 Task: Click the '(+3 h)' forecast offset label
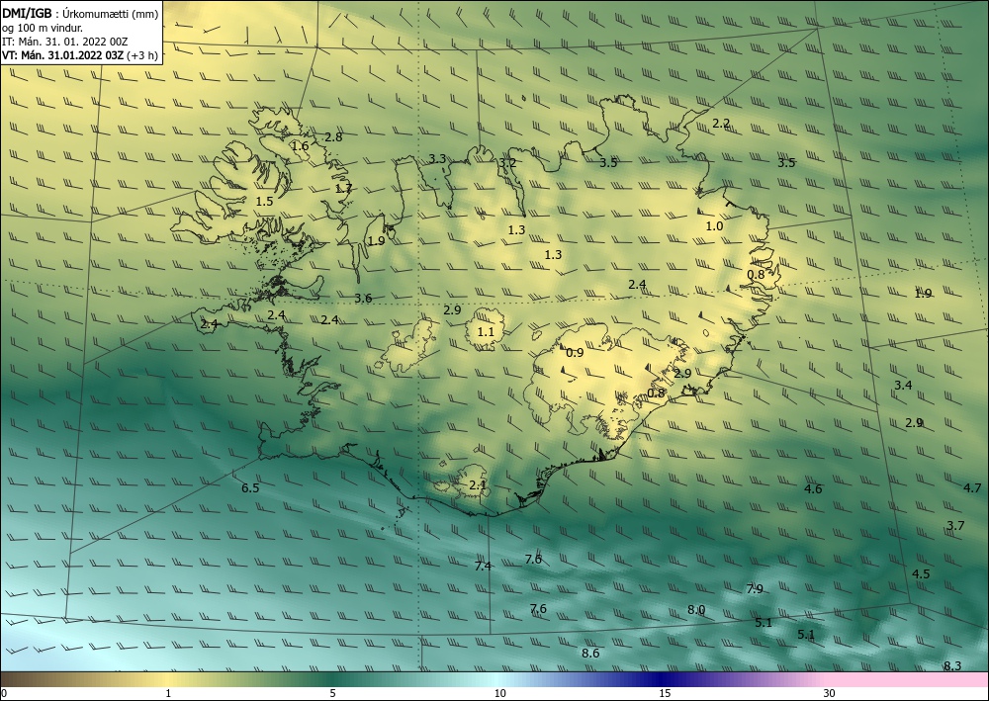tap(142, 55)
